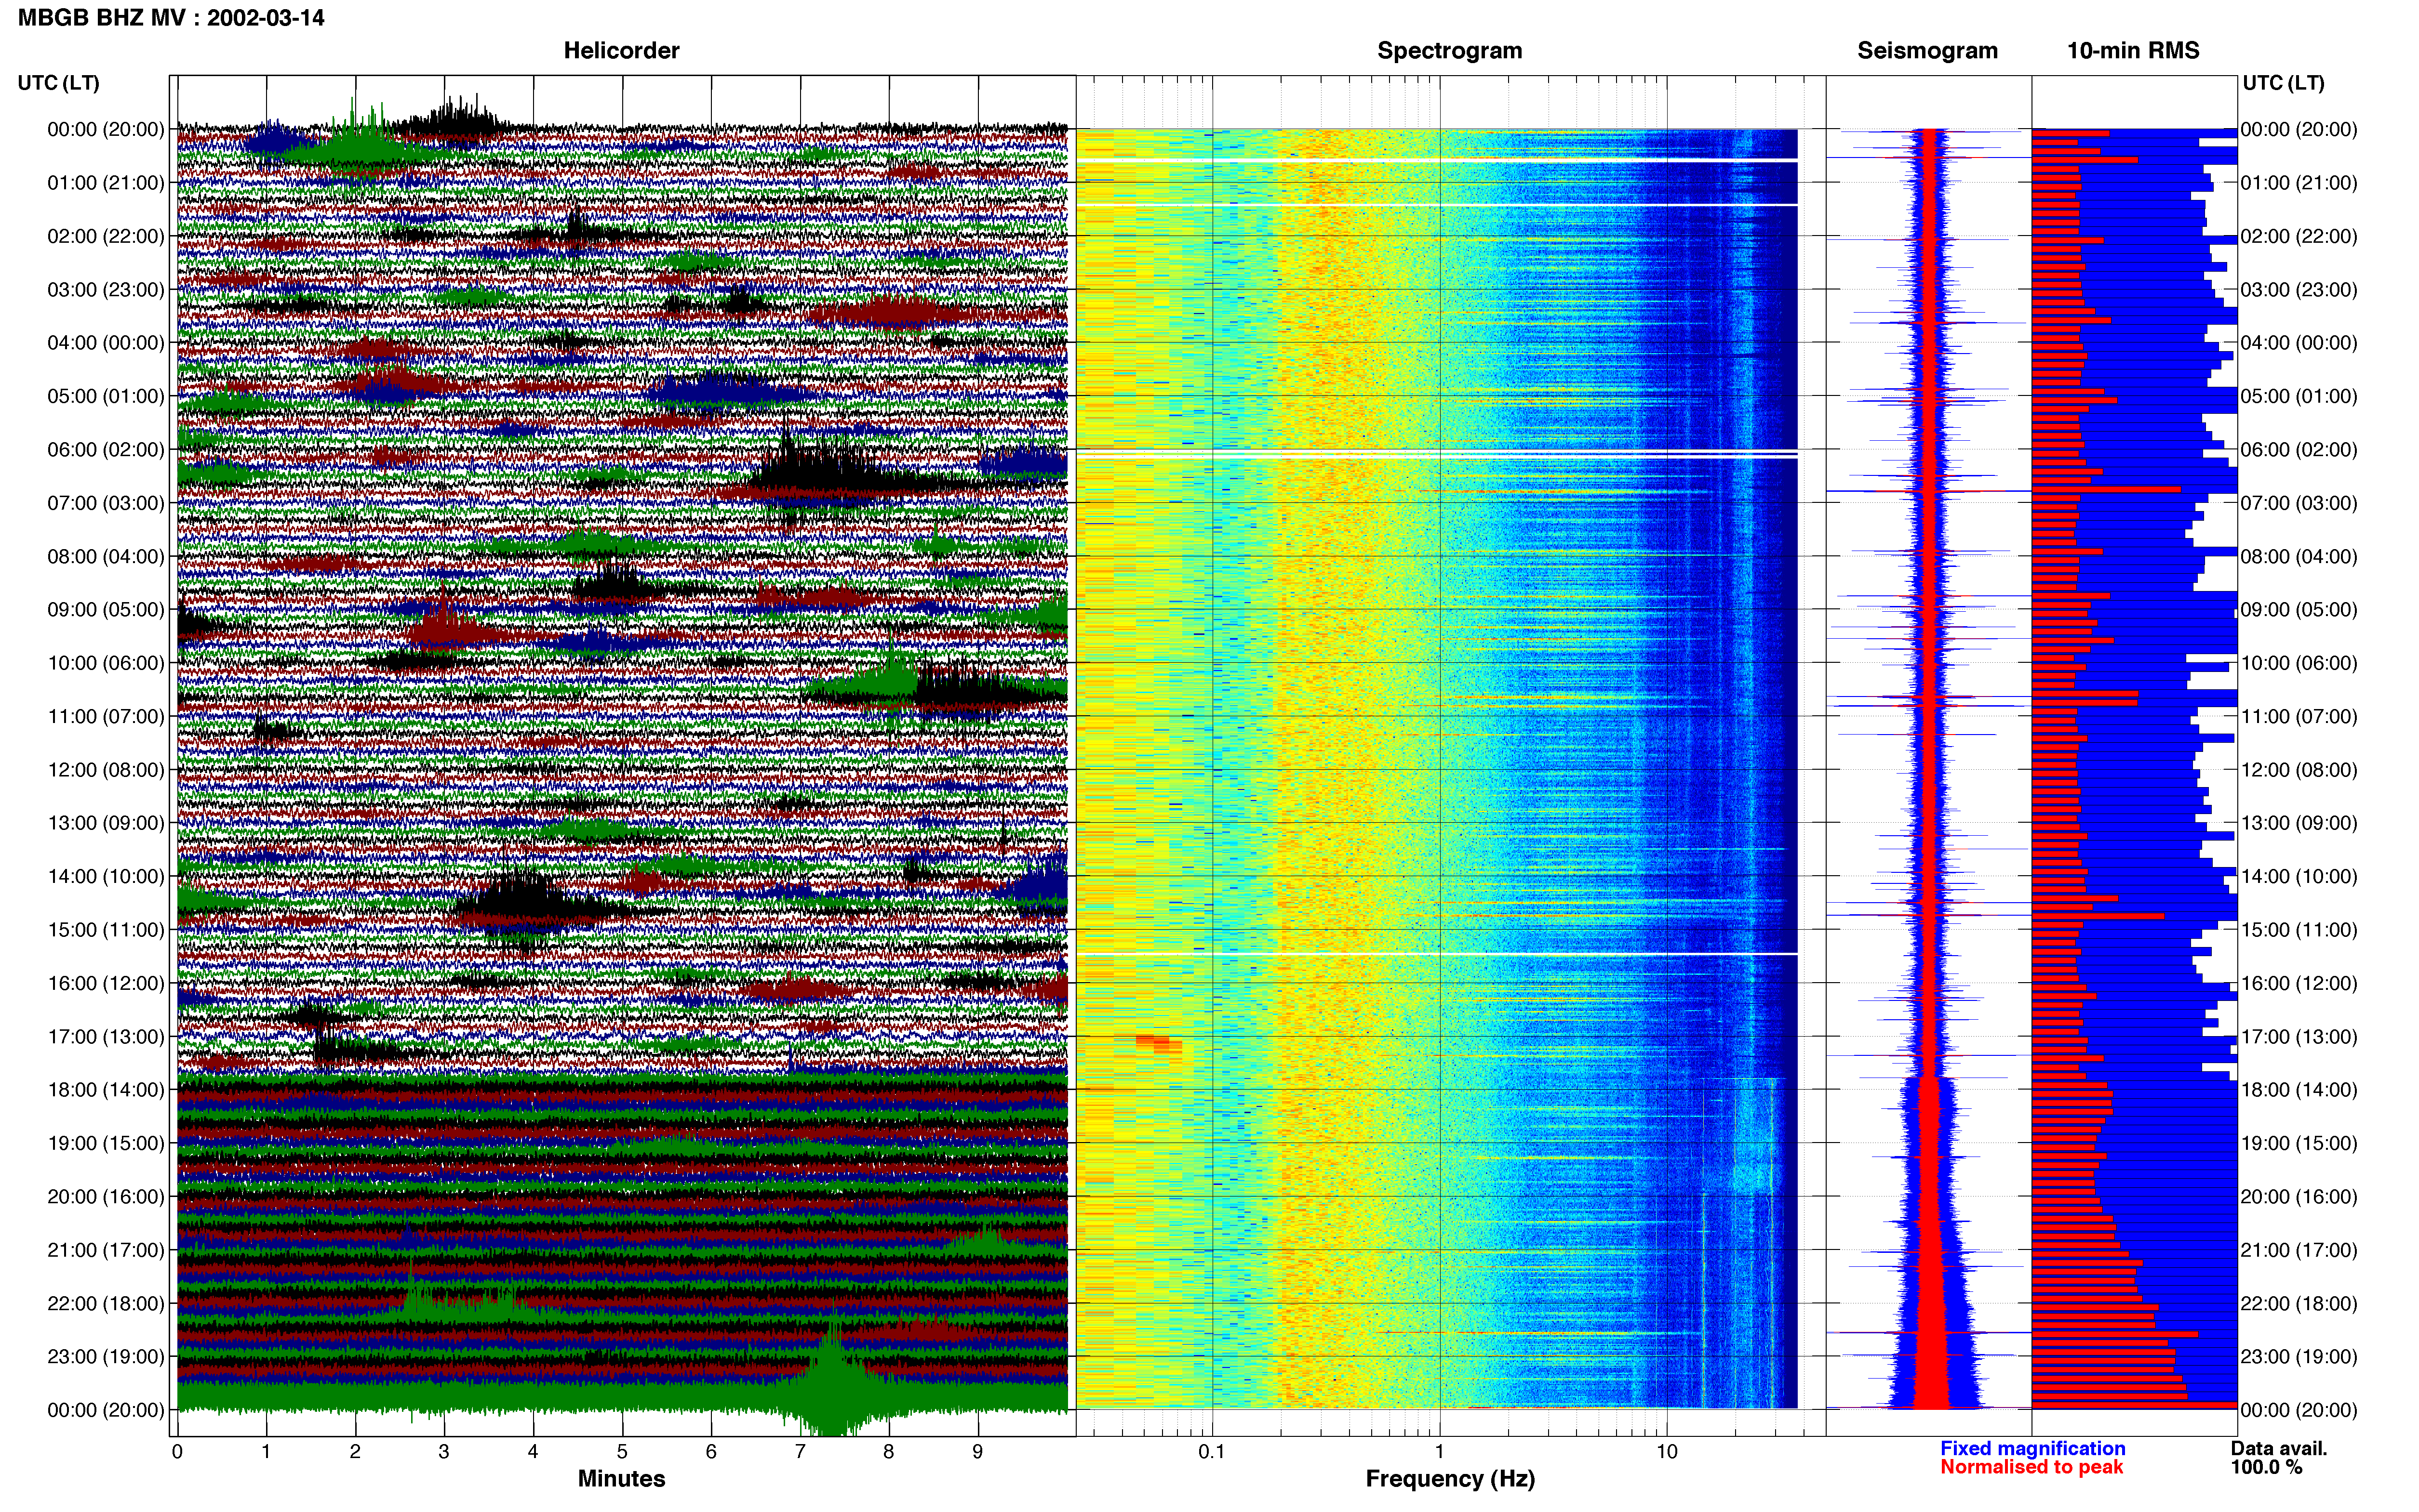Click the left '03:00 (23:00)' time label
Viewport: 2419px width, 1512px height.
[x=106, y=290]
